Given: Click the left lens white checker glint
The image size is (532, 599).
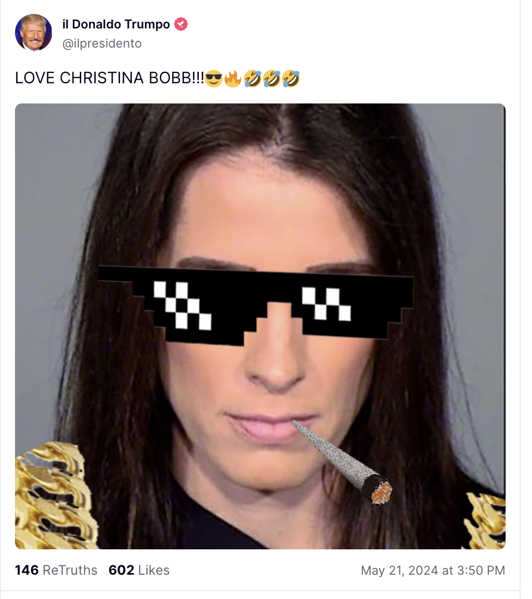Looking at the screenshot, I should 182,305.
